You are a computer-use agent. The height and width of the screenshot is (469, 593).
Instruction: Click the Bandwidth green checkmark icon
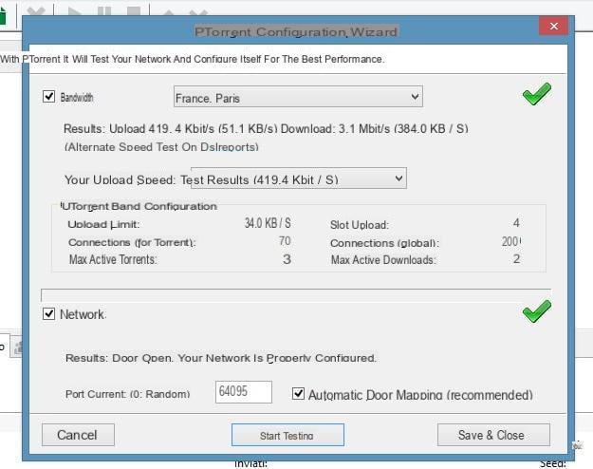pos(537,93)
